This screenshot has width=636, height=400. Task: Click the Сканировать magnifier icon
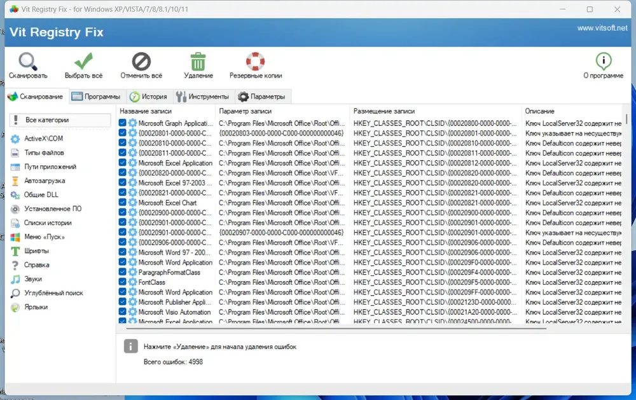pyautogui.click(x=28, y=62)
